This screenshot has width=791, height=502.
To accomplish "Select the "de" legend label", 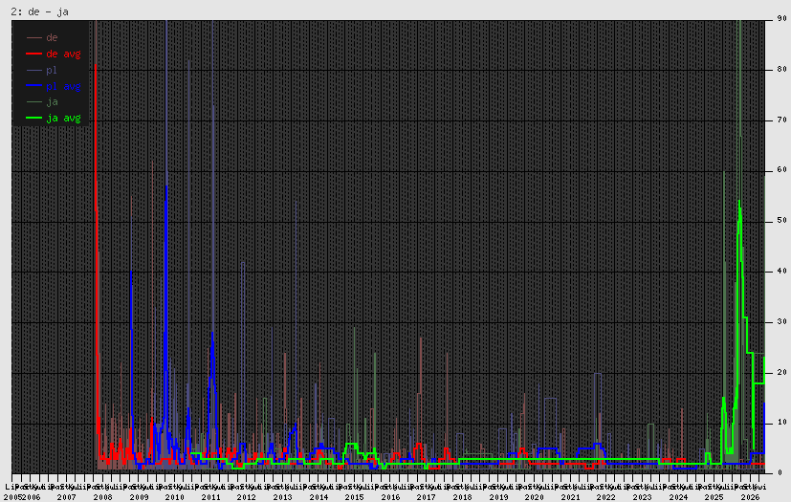I will tap(52, 37).
